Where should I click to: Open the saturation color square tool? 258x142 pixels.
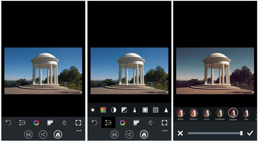pyautogui.click(x=103, y=110)
